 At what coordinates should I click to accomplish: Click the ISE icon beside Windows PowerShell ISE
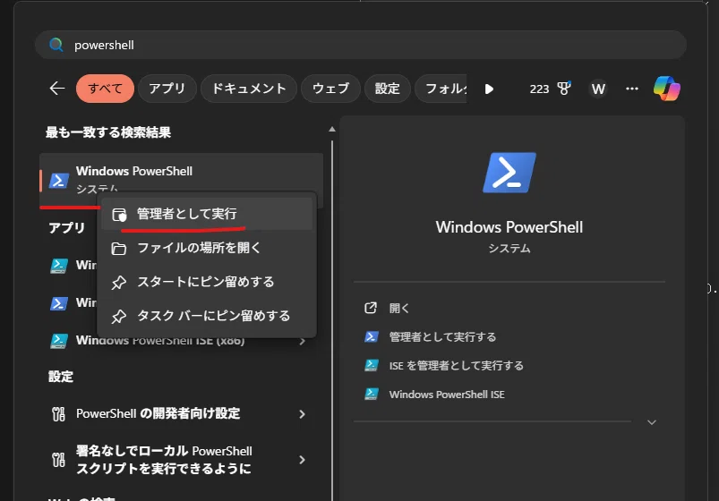(372, 395)
